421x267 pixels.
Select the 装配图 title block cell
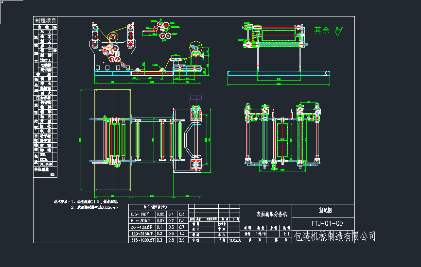[326, 211]
